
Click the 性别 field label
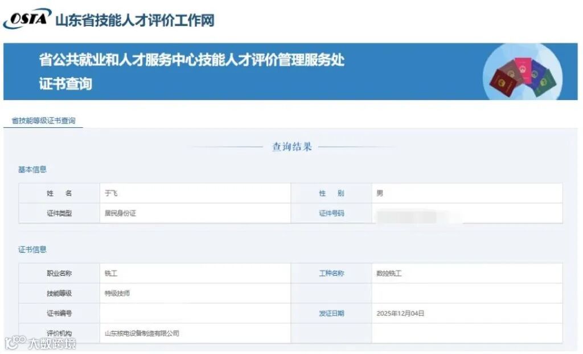[x=331, y=193]
